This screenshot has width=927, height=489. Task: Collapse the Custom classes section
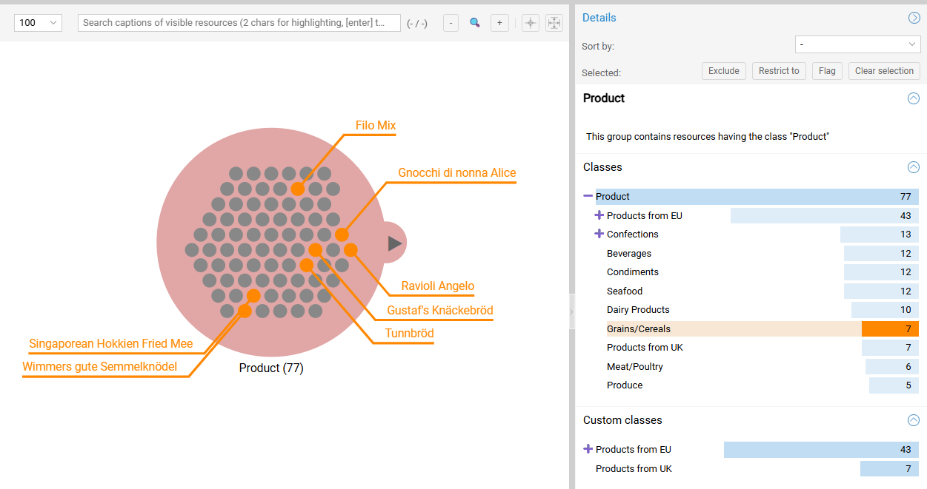[x=914, y=420]
